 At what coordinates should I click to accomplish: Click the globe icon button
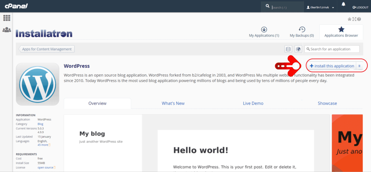[x=299, y=49]
